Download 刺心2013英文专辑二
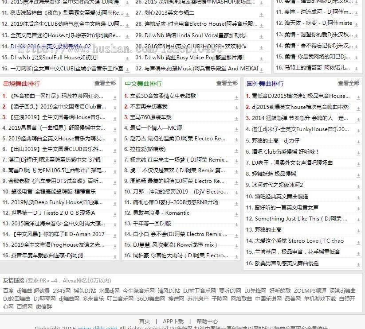This screenshot has height=329, width=365. [x=261, y=15]
